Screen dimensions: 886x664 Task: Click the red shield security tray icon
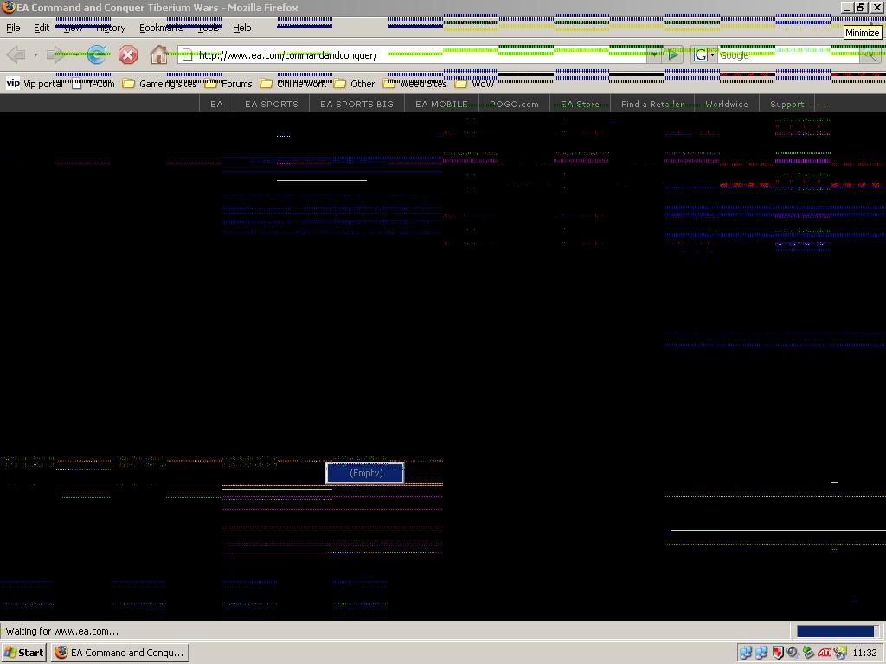click(x=778, y=653)
